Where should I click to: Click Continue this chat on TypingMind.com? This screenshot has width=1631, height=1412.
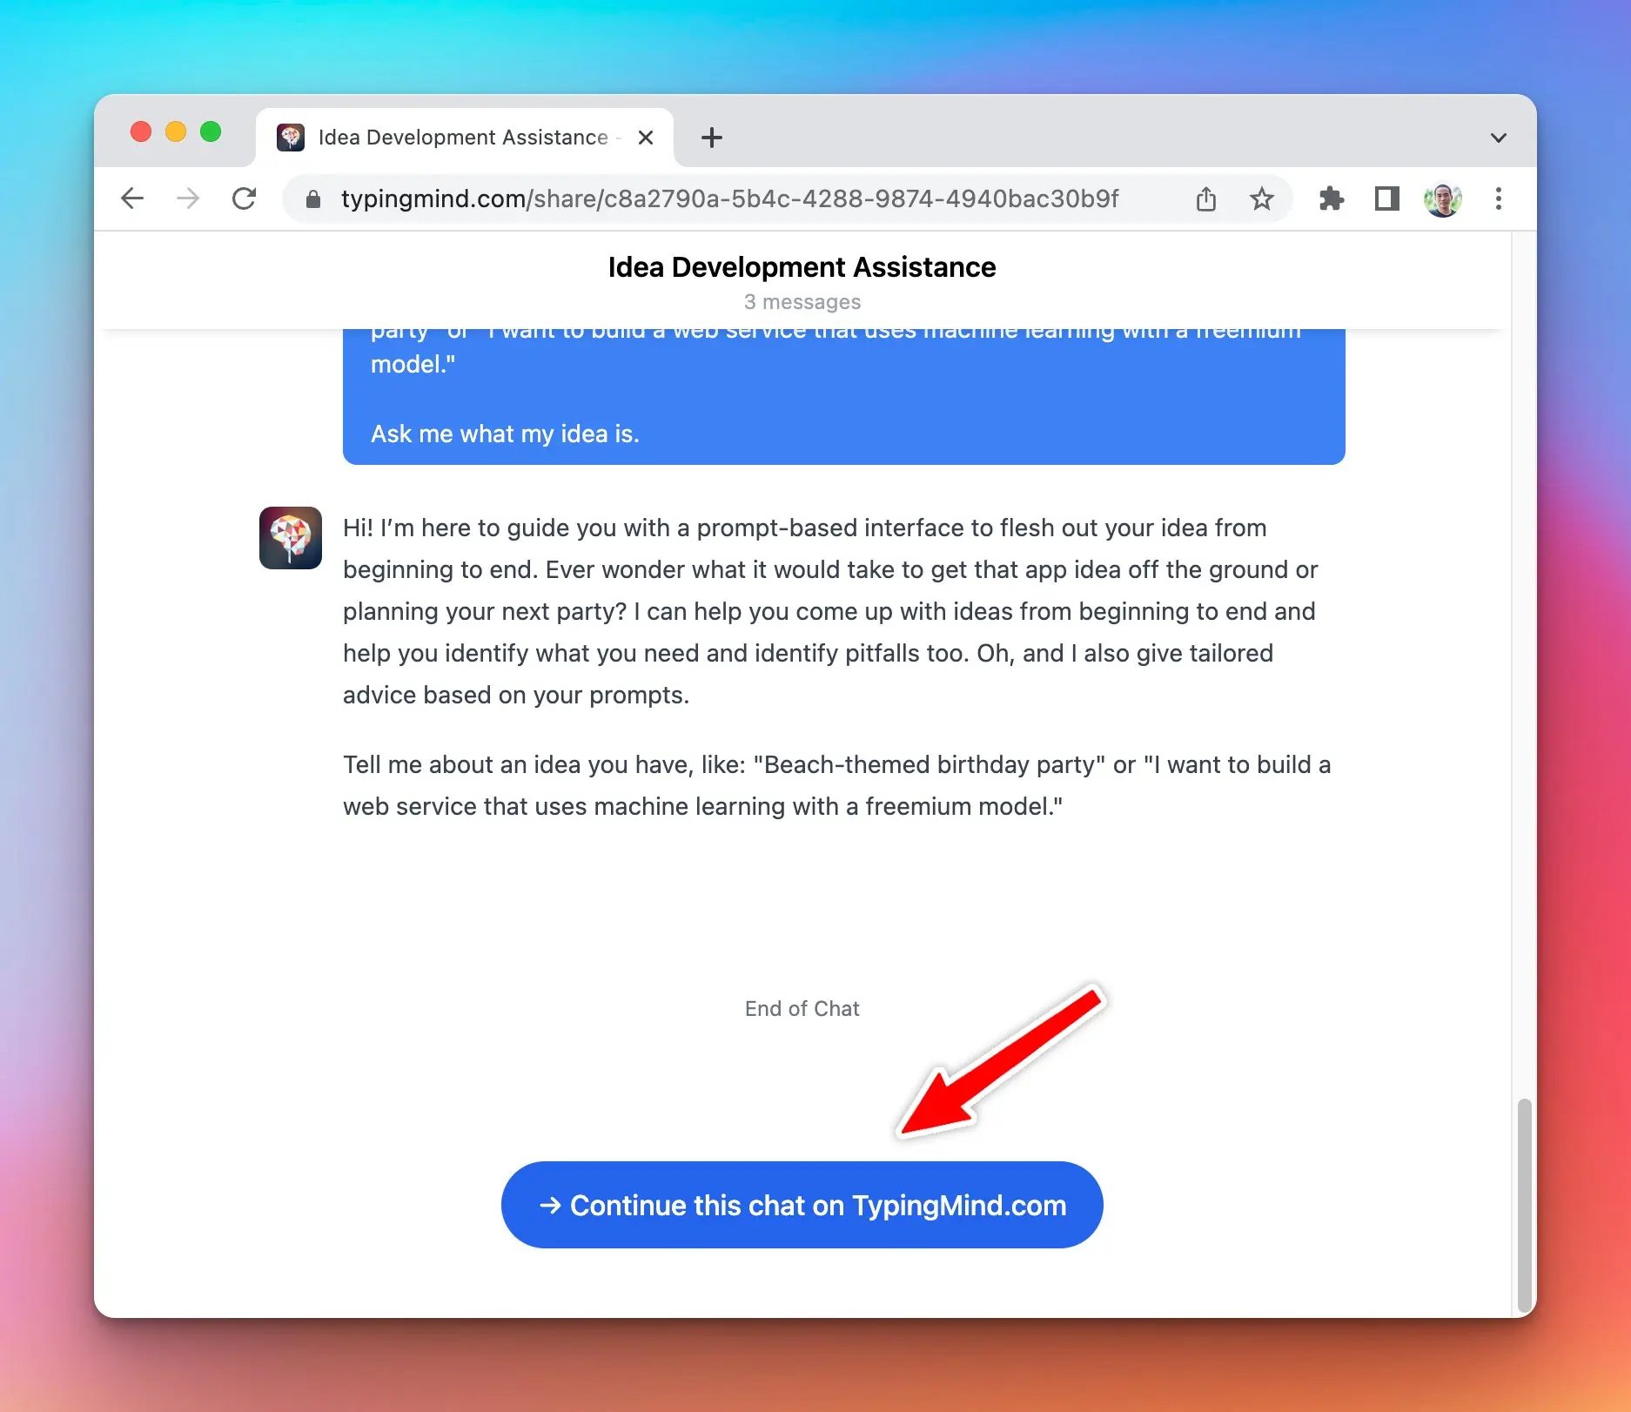coord(802,1205)
